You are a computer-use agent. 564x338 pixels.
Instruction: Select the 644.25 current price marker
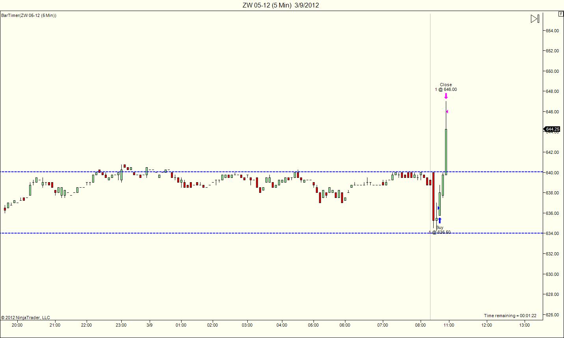tap(551, 129)
